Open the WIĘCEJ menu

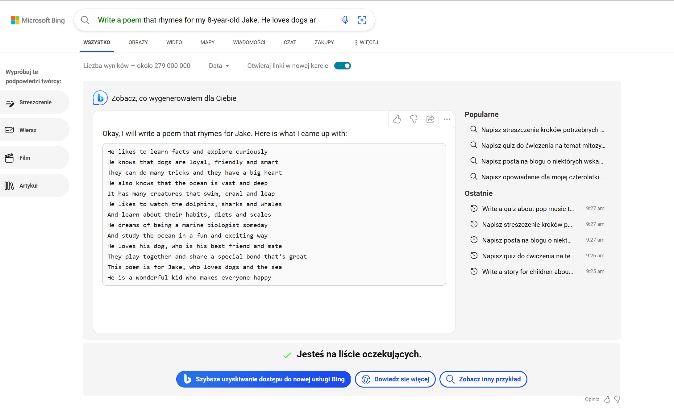[366, 42]
